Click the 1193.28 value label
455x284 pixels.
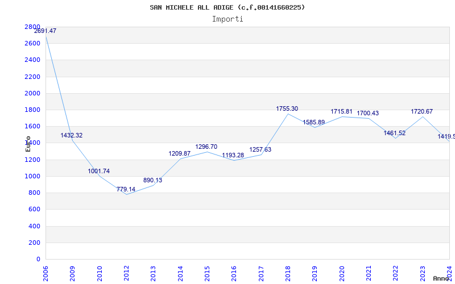tap(233, 155)
